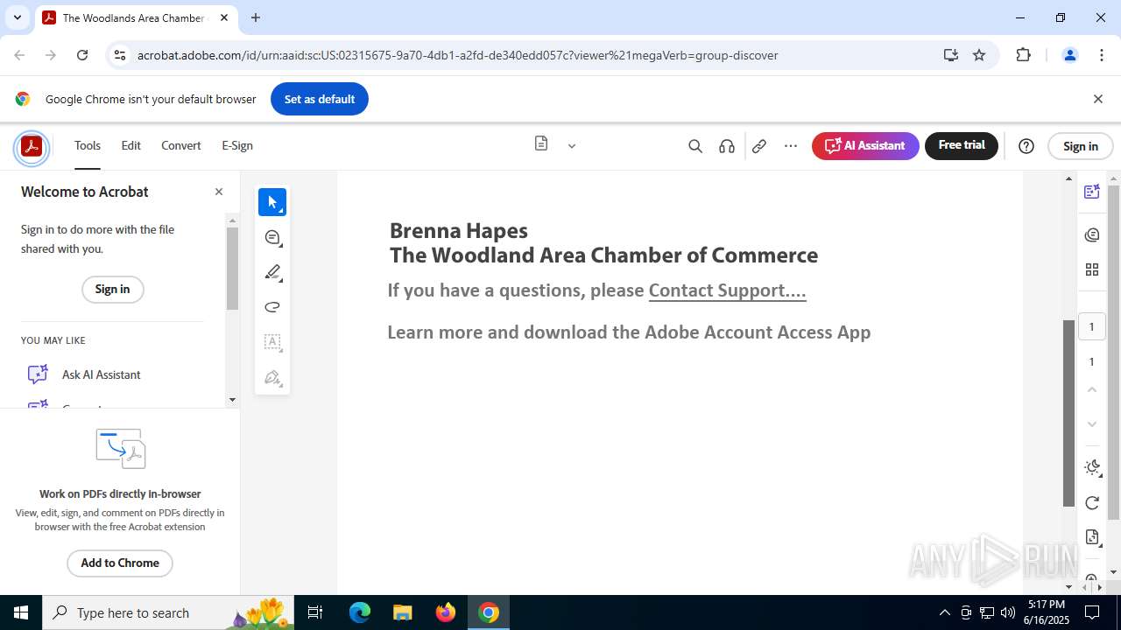1121x630 pixels.
Task: Open the three-dot more options menu
Action: coord(791,146)
